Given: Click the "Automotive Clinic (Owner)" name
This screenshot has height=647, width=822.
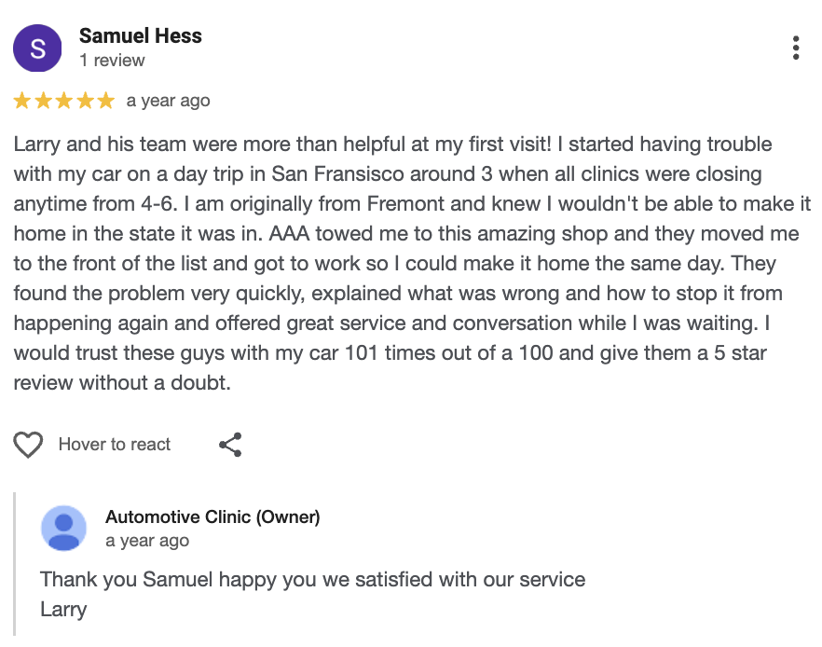Looking at the screenshot, I should pyautogui.click(x=212, y=517).
